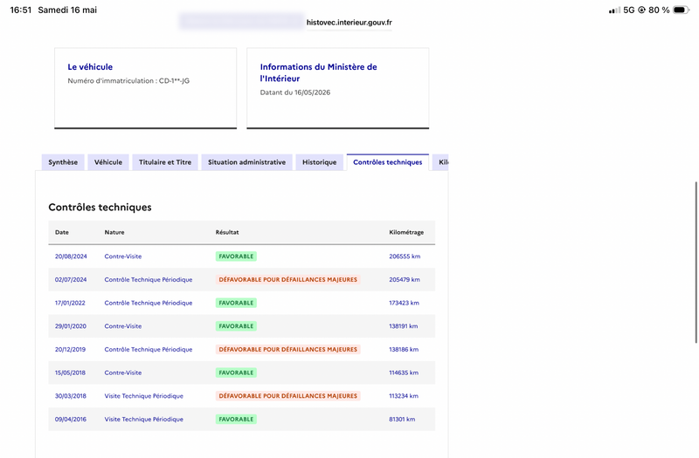Viewport: 699px width, 458px height.
Task: Open the partially visible Kilométrage tab
Action: point(441,162)
